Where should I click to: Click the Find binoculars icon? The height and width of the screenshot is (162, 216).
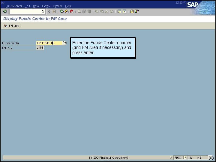click(84, 12)
